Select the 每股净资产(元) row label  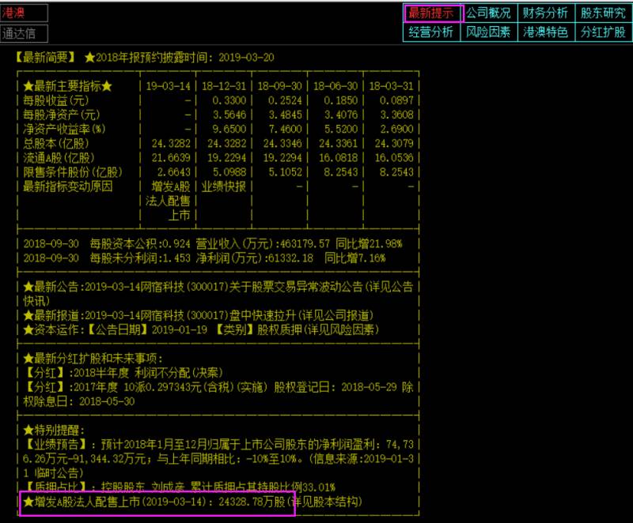pos(62,115)
